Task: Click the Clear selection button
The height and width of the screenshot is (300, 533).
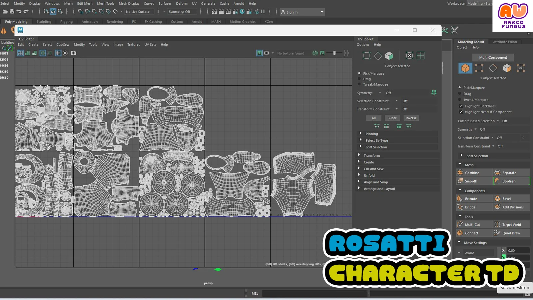Action: click(392, 118)
